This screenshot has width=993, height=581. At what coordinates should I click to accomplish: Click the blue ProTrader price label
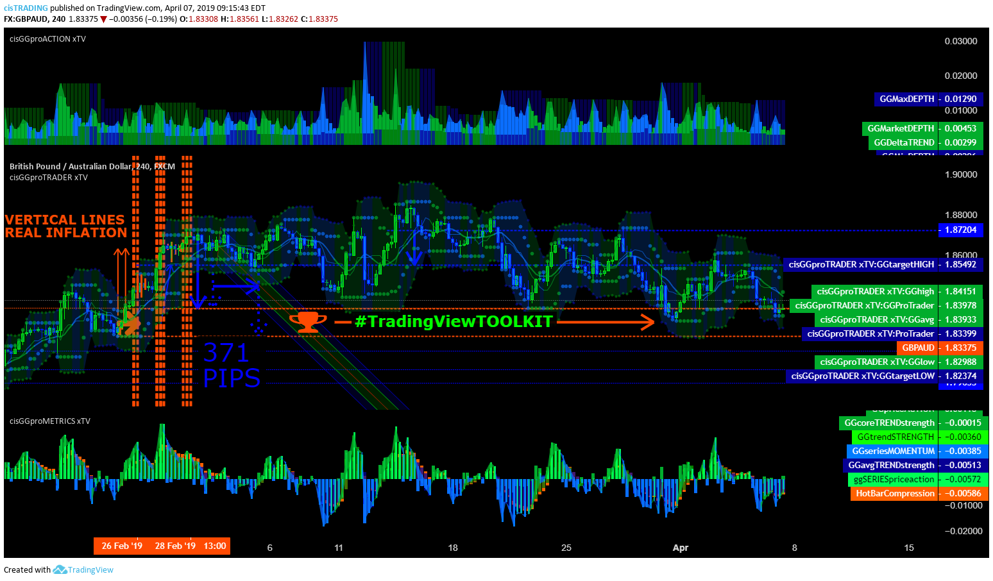tap(870, 333)
